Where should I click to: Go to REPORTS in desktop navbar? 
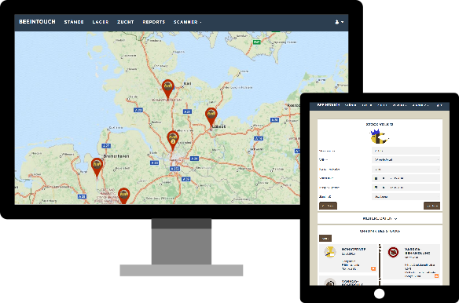[154, 22]
